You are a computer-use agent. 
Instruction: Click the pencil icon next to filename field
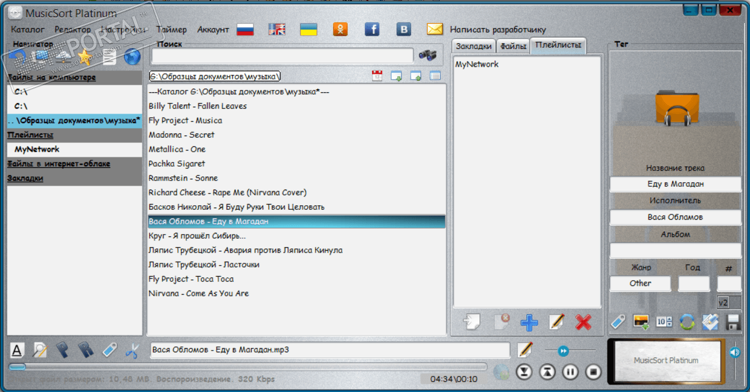coord(525,349)
